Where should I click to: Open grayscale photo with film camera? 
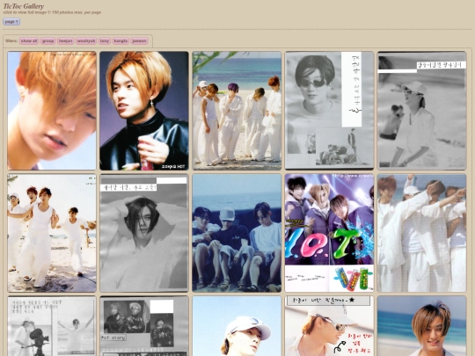point(52,326)
